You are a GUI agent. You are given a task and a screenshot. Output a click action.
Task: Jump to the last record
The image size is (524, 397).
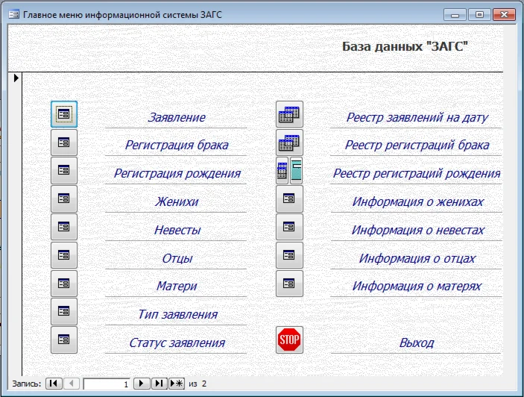[159, 384]
